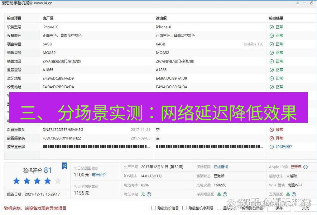This screenshot has width=317, height=215.
Task: Open the 如何判断 question mark for 液晶显示屏
Action: tap(271, 147)
